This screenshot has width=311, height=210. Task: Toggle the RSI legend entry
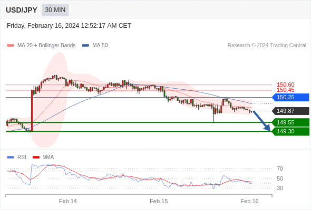pyautogui.click(x=17, y=157)
